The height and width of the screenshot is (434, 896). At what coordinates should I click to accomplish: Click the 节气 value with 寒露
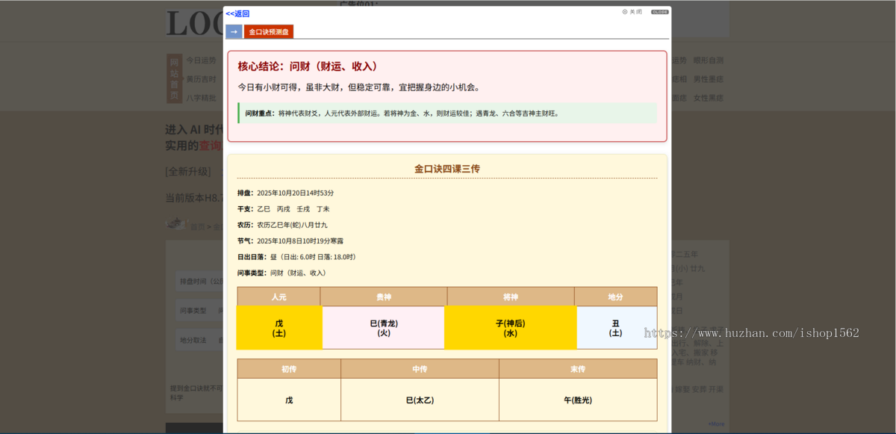(x=300, y=241)
